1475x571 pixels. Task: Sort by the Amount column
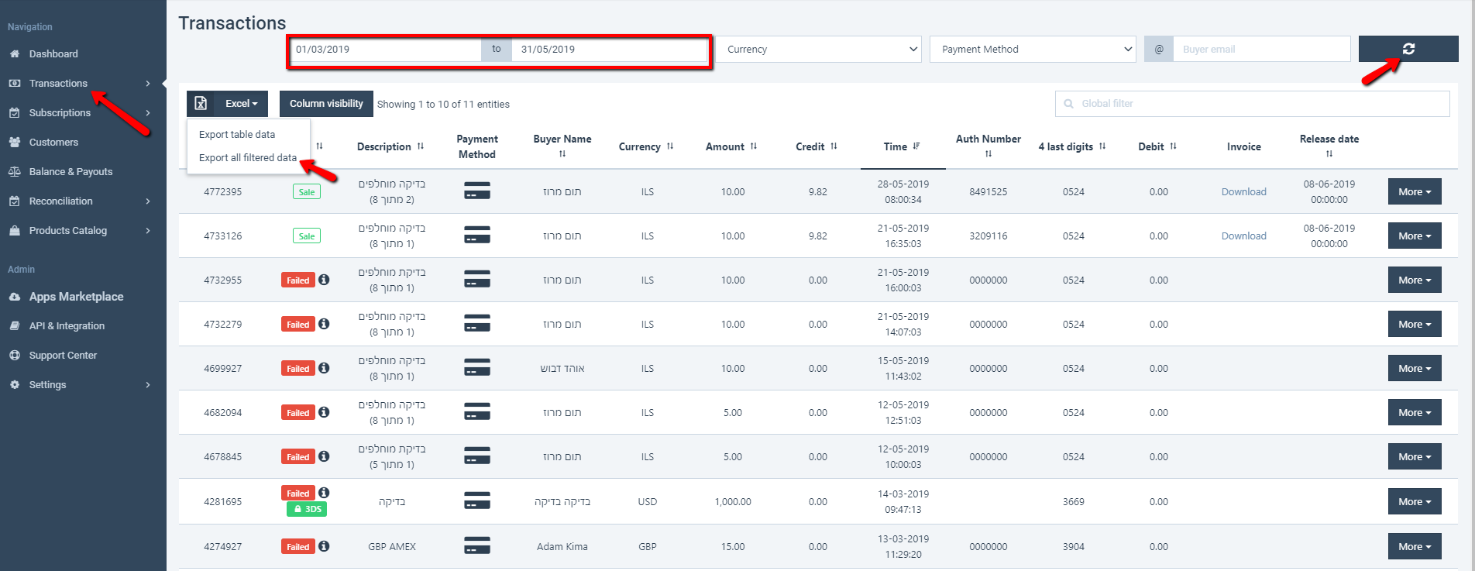click(731, 146)
